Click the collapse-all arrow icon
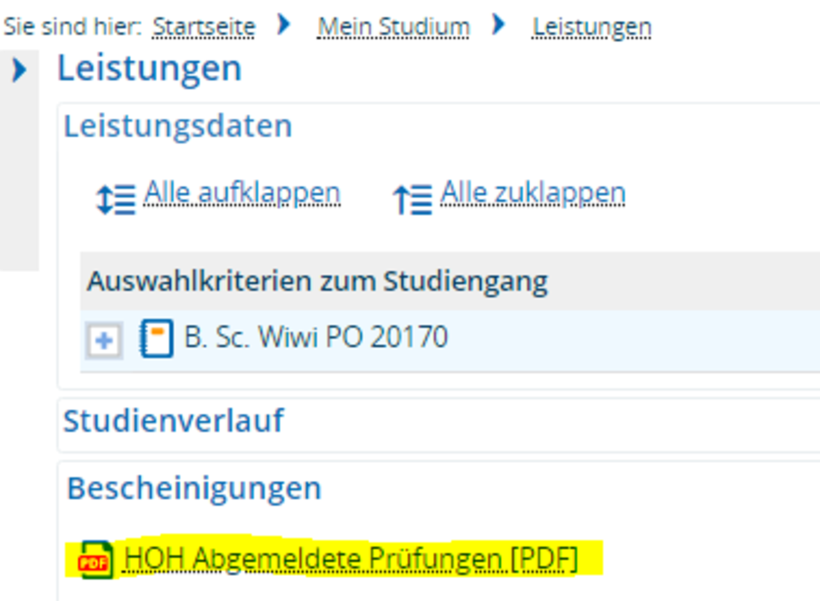 [412, 199]
